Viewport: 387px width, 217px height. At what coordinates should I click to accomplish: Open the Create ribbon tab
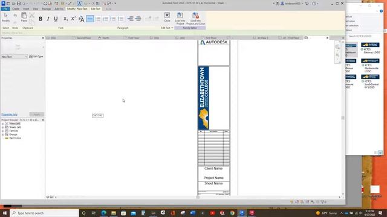click(x=16, y=8)
